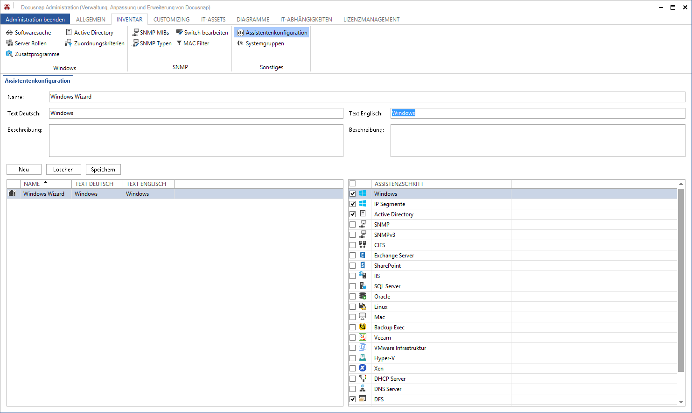The width and height of the screenshot is (692, 413).
Task: Click the Linux step icon
Action: pos(363,306)
